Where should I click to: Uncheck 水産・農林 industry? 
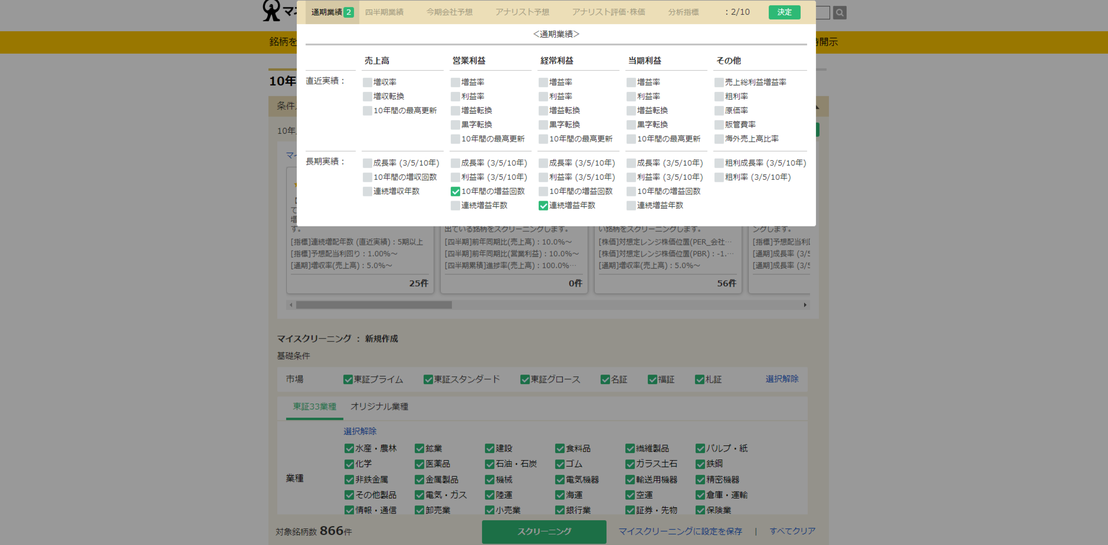point(349,448)
